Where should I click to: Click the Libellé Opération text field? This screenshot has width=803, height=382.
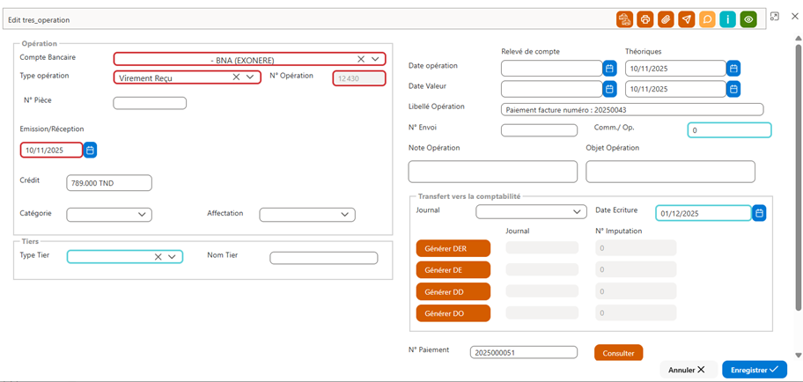click(x=632, y=109)
